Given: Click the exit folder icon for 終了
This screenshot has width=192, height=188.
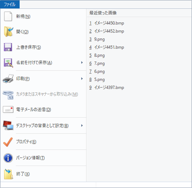Looking at the screenshot, I should tap(8, 174).
